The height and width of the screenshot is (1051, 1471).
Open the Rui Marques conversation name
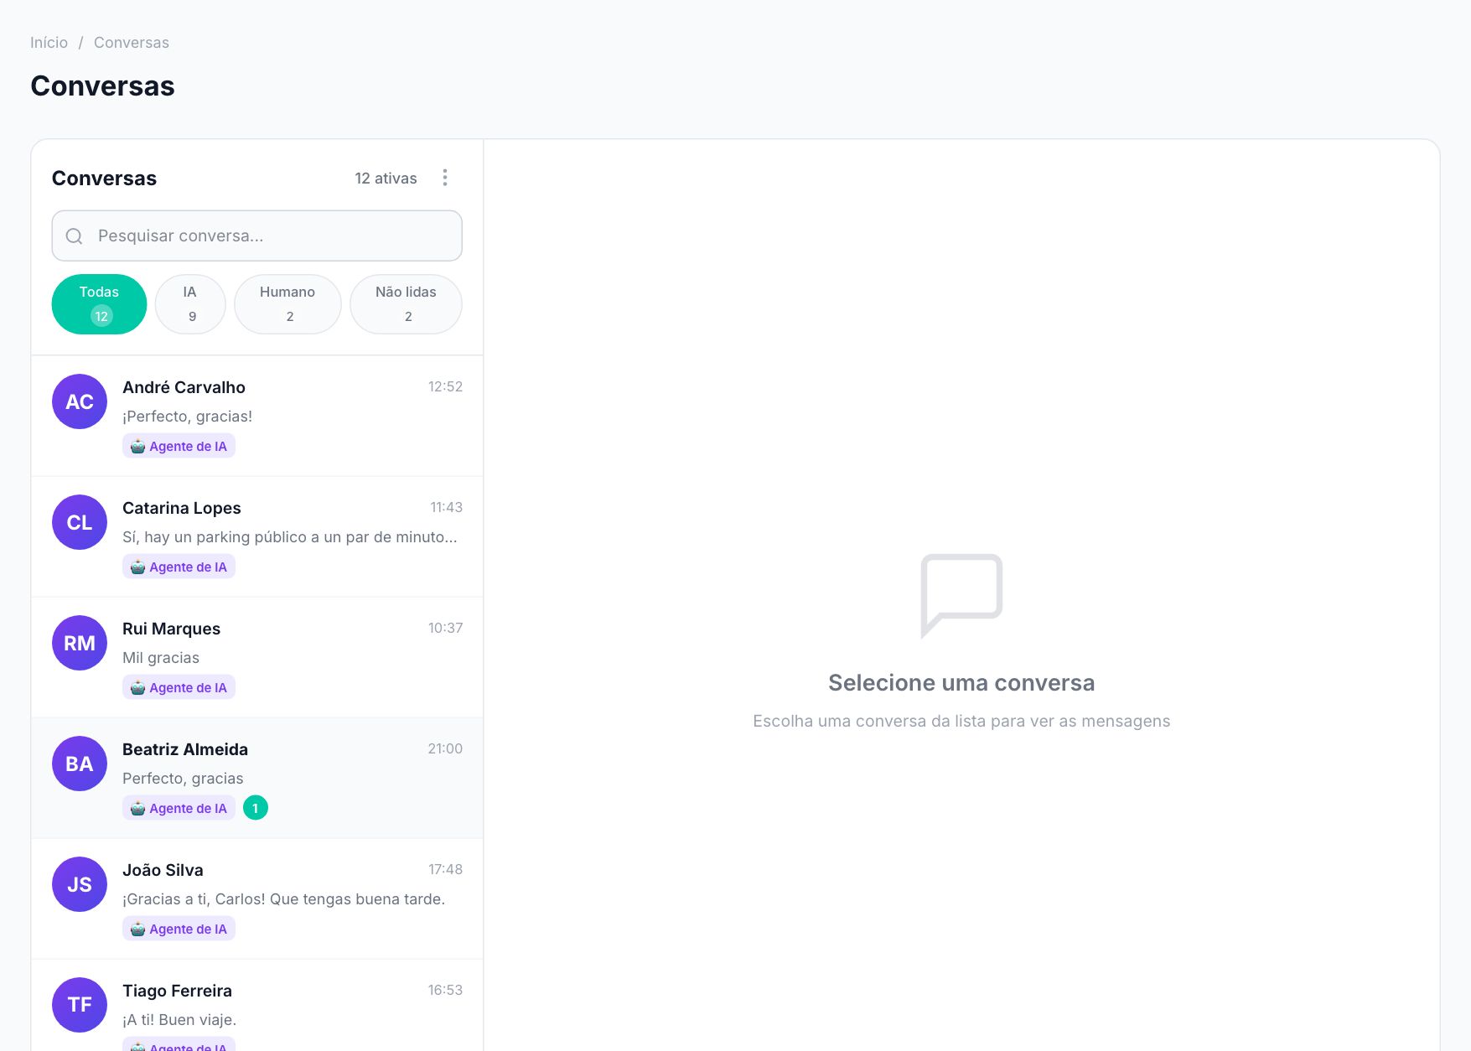pyautogui.click(x=171, y=629)
